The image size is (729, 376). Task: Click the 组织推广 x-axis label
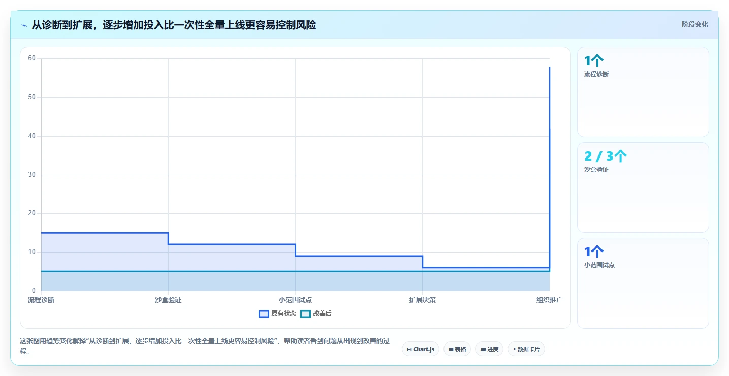point(549,300)
